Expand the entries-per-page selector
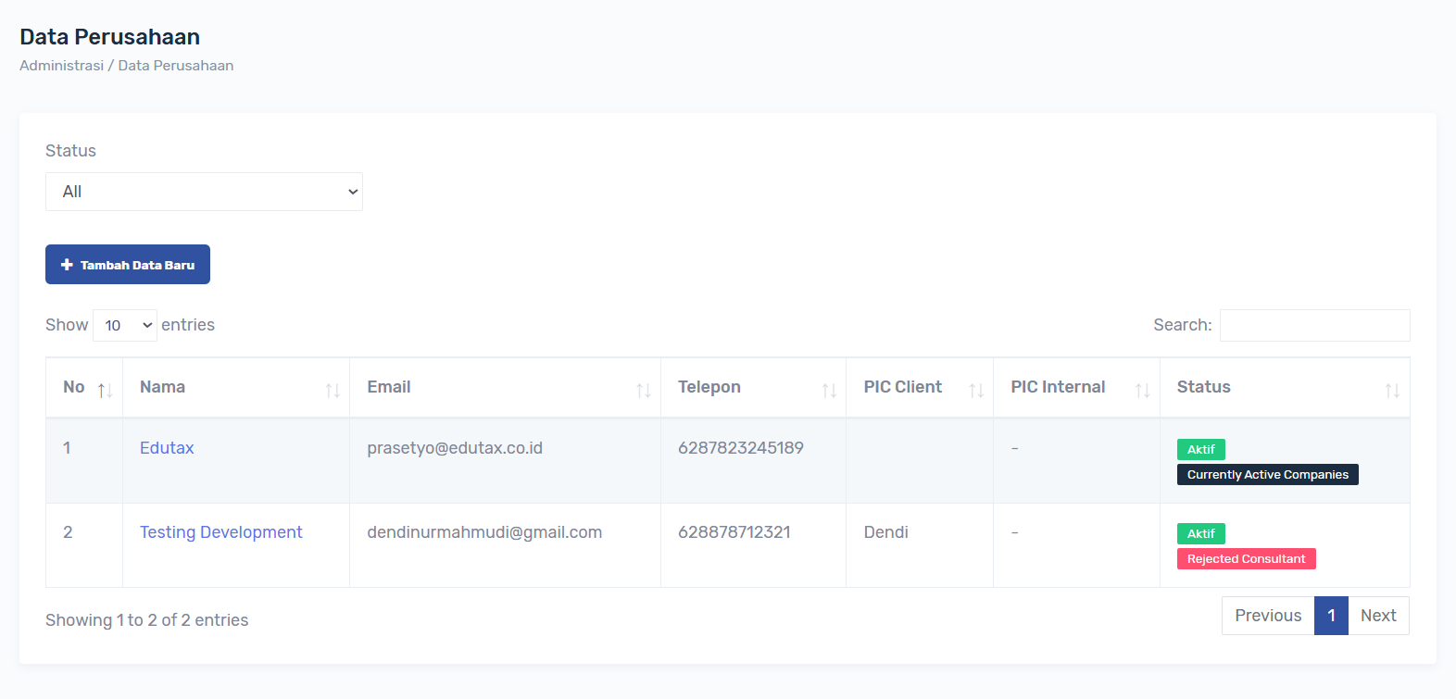The image size is (1456, 699). [x=125, y=325]
